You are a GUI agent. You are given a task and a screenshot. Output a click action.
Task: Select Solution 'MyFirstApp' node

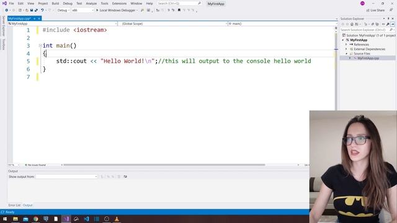pos(369,35)
